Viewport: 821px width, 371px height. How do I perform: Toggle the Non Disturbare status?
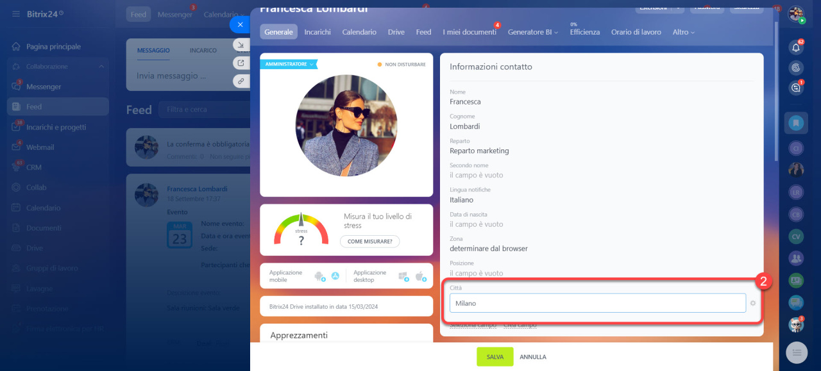[x=402, y=65]
